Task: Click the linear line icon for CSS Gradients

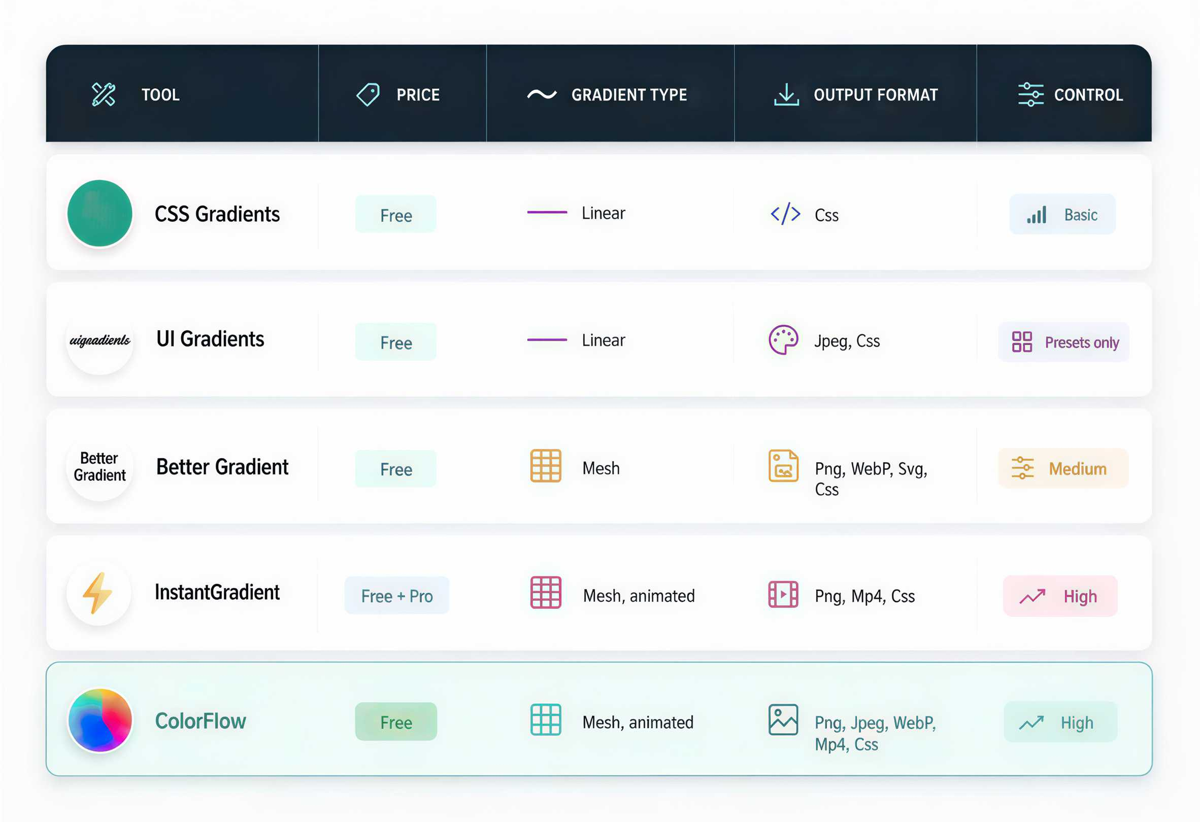Action: (x=547, y=212)
